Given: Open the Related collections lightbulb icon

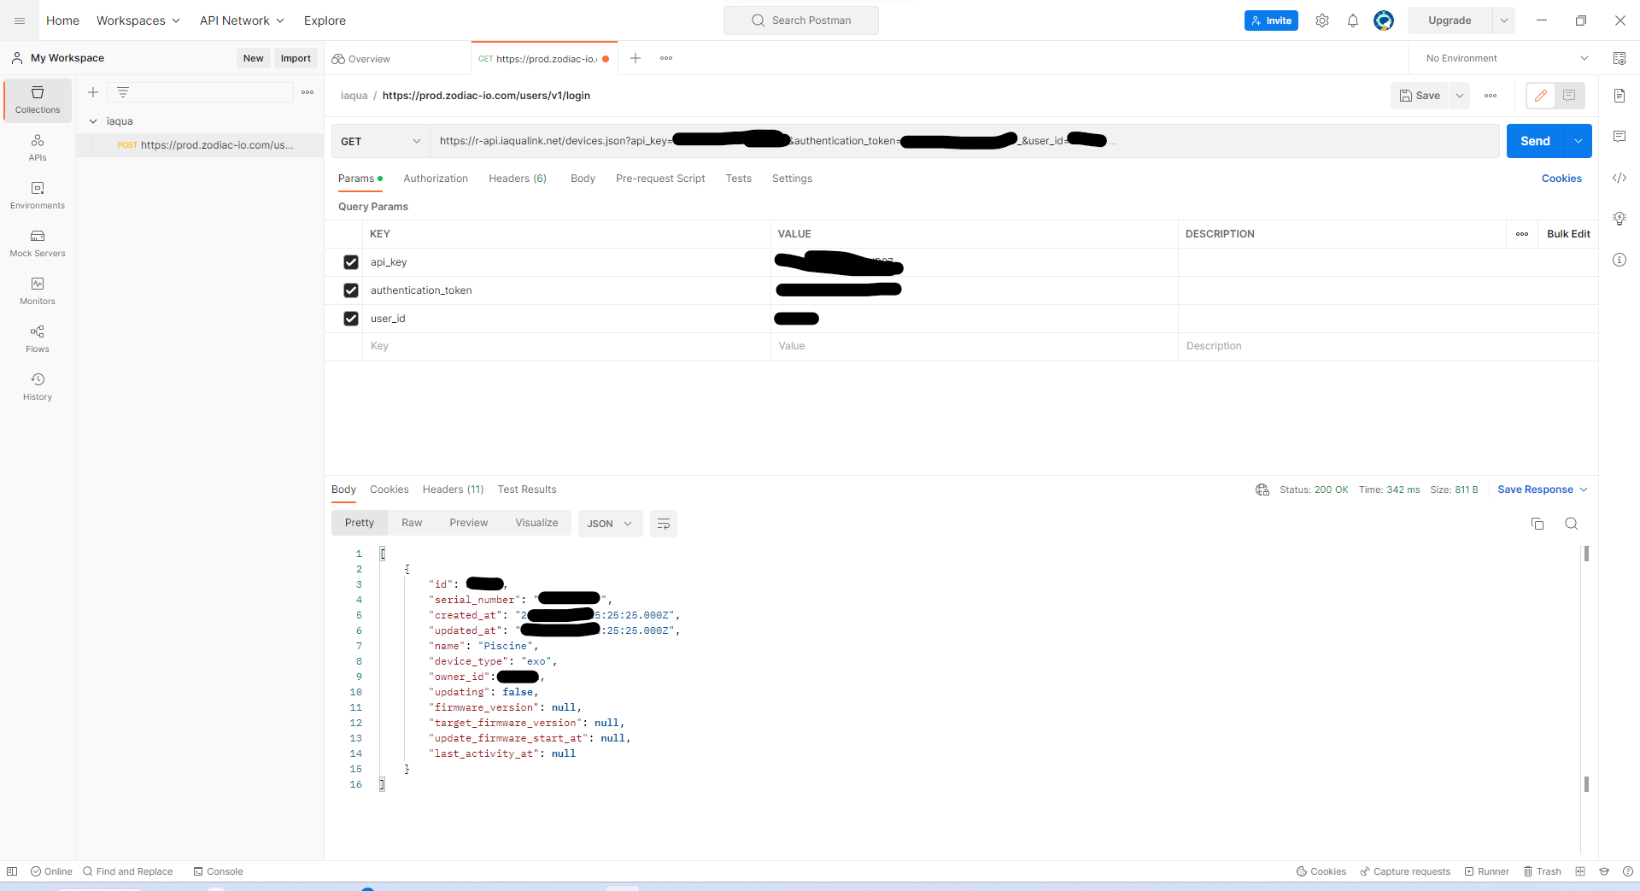Looking at the screenshot, I should 1619,219.
